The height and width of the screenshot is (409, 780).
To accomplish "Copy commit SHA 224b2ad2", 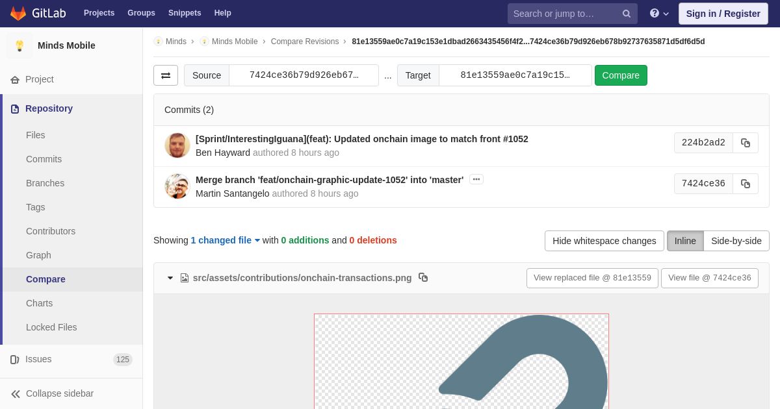I will click(746, 143).
